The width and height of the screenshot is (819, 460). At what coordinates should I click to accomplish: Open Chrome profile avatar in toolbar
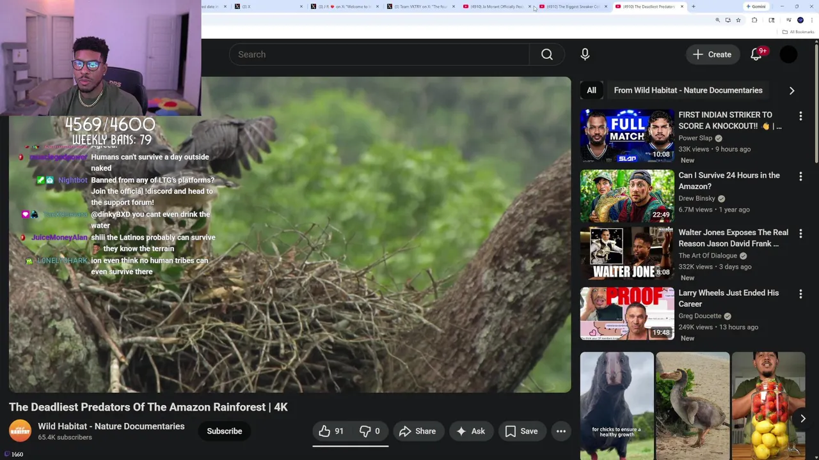click(800, 20)
